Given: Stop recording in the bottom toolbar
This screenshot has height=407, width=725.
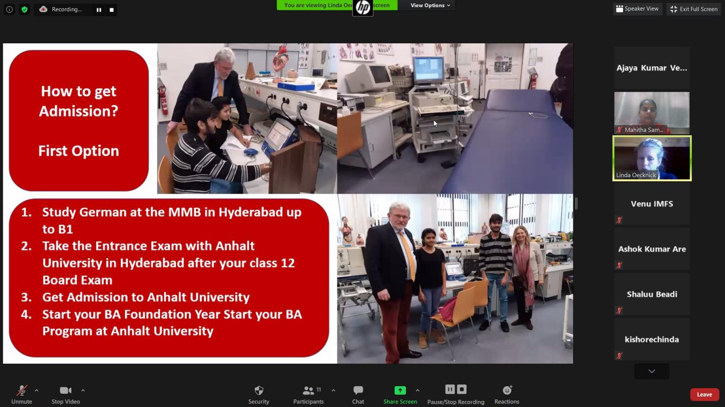Looking at the screenshot, I should (462, 389).
